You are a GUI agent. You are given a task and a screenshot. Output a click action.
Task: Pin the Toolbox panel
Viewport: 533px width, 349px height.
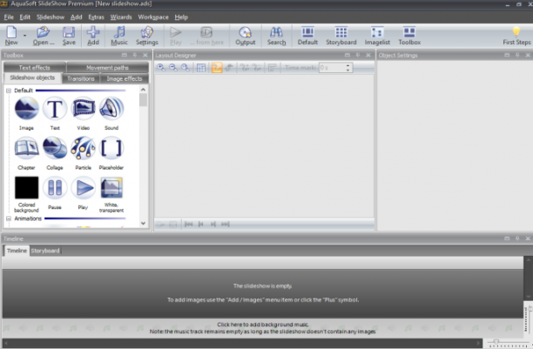[x=135, y=55]
